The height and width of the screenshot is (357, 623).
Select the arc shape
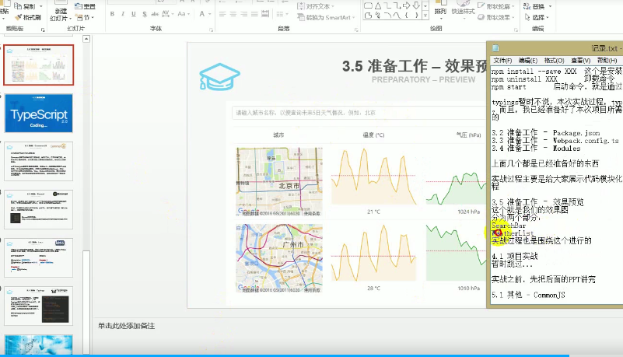tap(387, 16)
